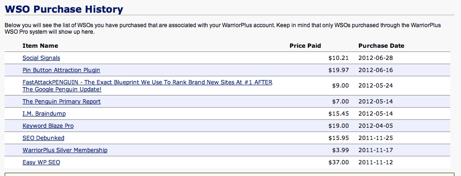The height and width of the screenshot is (176, 461).
Task: Open the Pin Button Attraction Plugin link
Action: tap(61, 70)
